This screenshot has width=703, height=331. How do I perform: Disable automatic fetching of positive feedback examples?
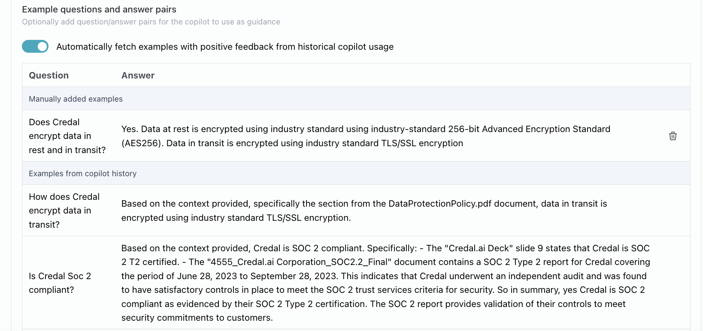click(35, 46)
